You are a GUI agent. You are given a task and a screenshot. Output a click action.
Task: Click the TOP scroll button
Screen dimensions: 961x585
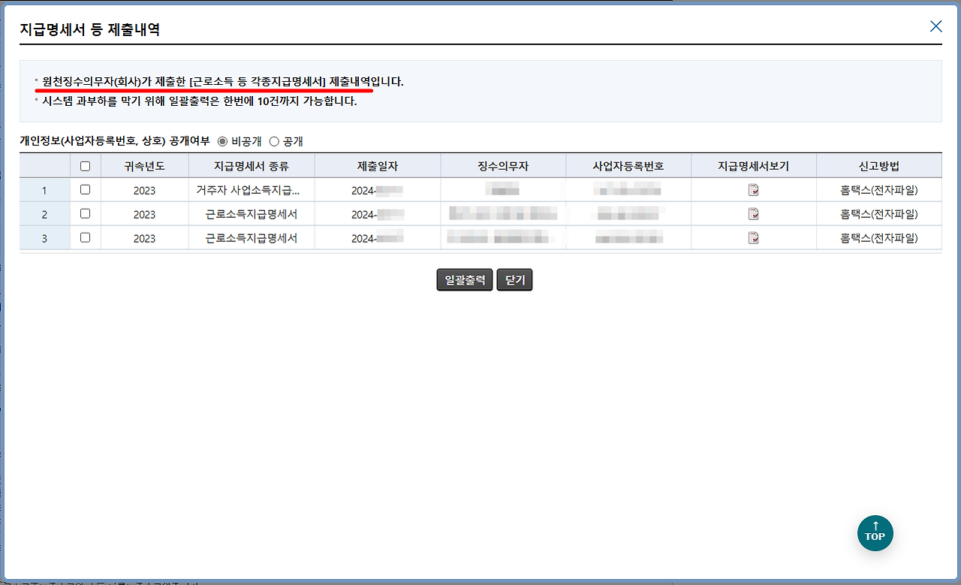click(875, 533)
